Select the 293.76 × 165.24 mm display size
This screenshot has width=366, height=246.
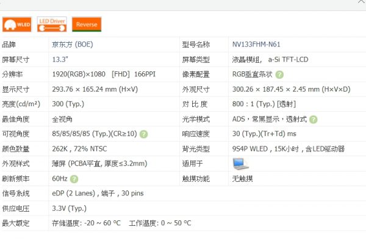click(x=95, y=89)
